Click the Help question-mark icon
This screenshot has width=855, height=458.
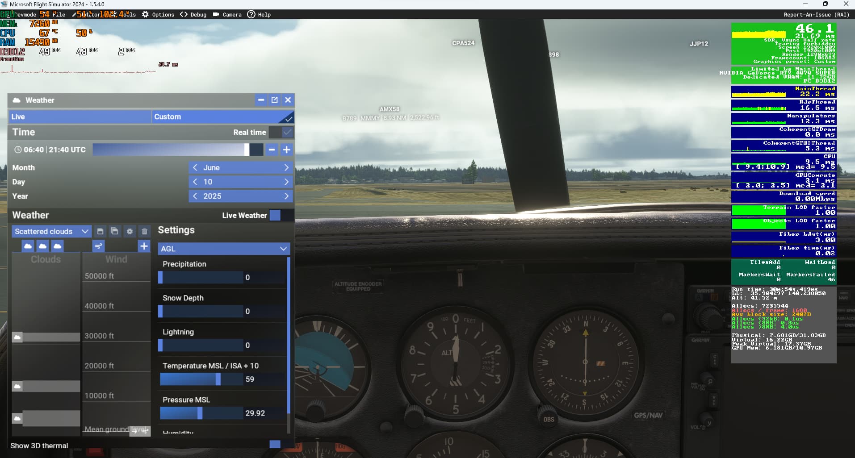coord(251,14)
